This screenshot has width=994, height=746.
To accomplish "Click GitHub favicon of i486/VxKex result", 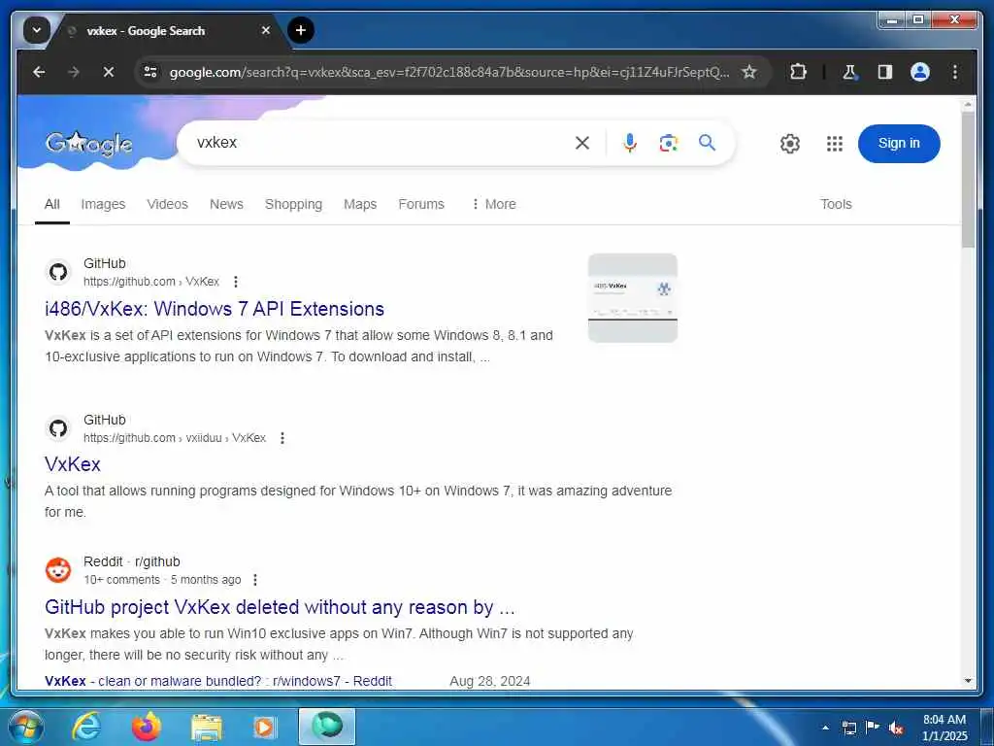I will point(58,272).
